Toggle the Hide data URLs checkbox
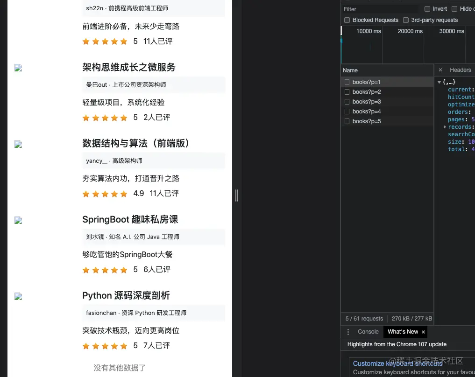 pyautogui.click(x=454, y=9)
